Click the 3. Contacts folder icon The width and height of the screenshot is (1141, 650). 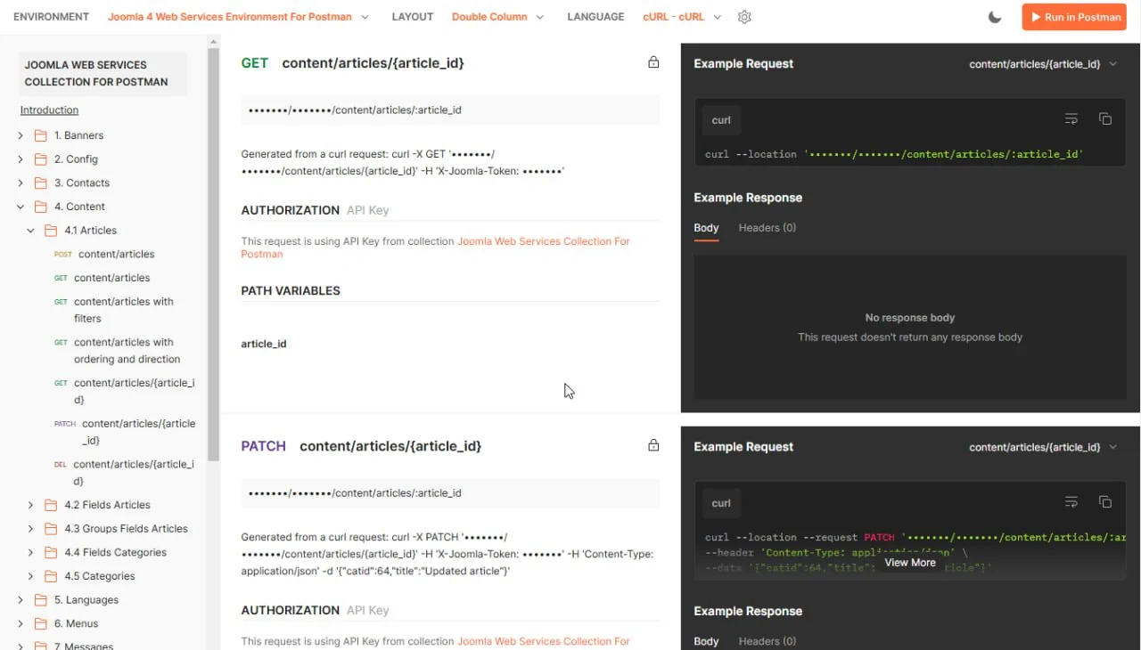pos(40,183)
